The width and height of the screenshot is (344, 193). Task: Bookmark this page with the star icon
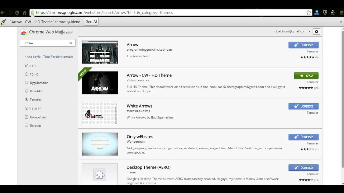[x=309, y=13]
